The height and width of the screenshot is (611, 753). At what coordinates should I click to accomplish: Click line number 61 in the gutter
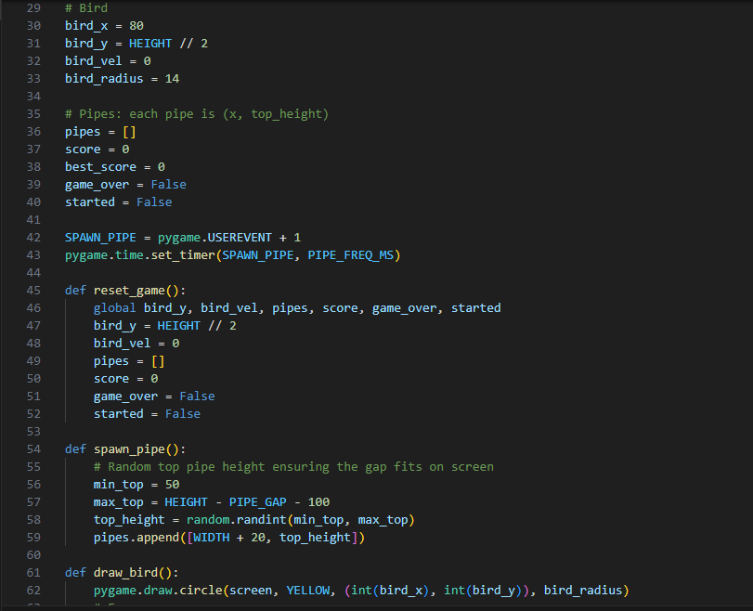(34, 573)
